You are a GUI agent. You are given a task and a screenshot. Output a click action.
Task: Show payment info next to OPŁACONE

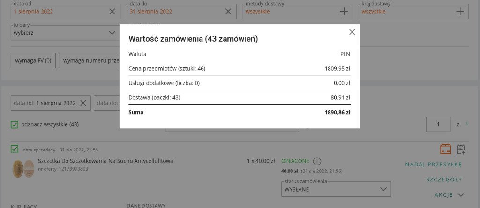pos(317,161)
